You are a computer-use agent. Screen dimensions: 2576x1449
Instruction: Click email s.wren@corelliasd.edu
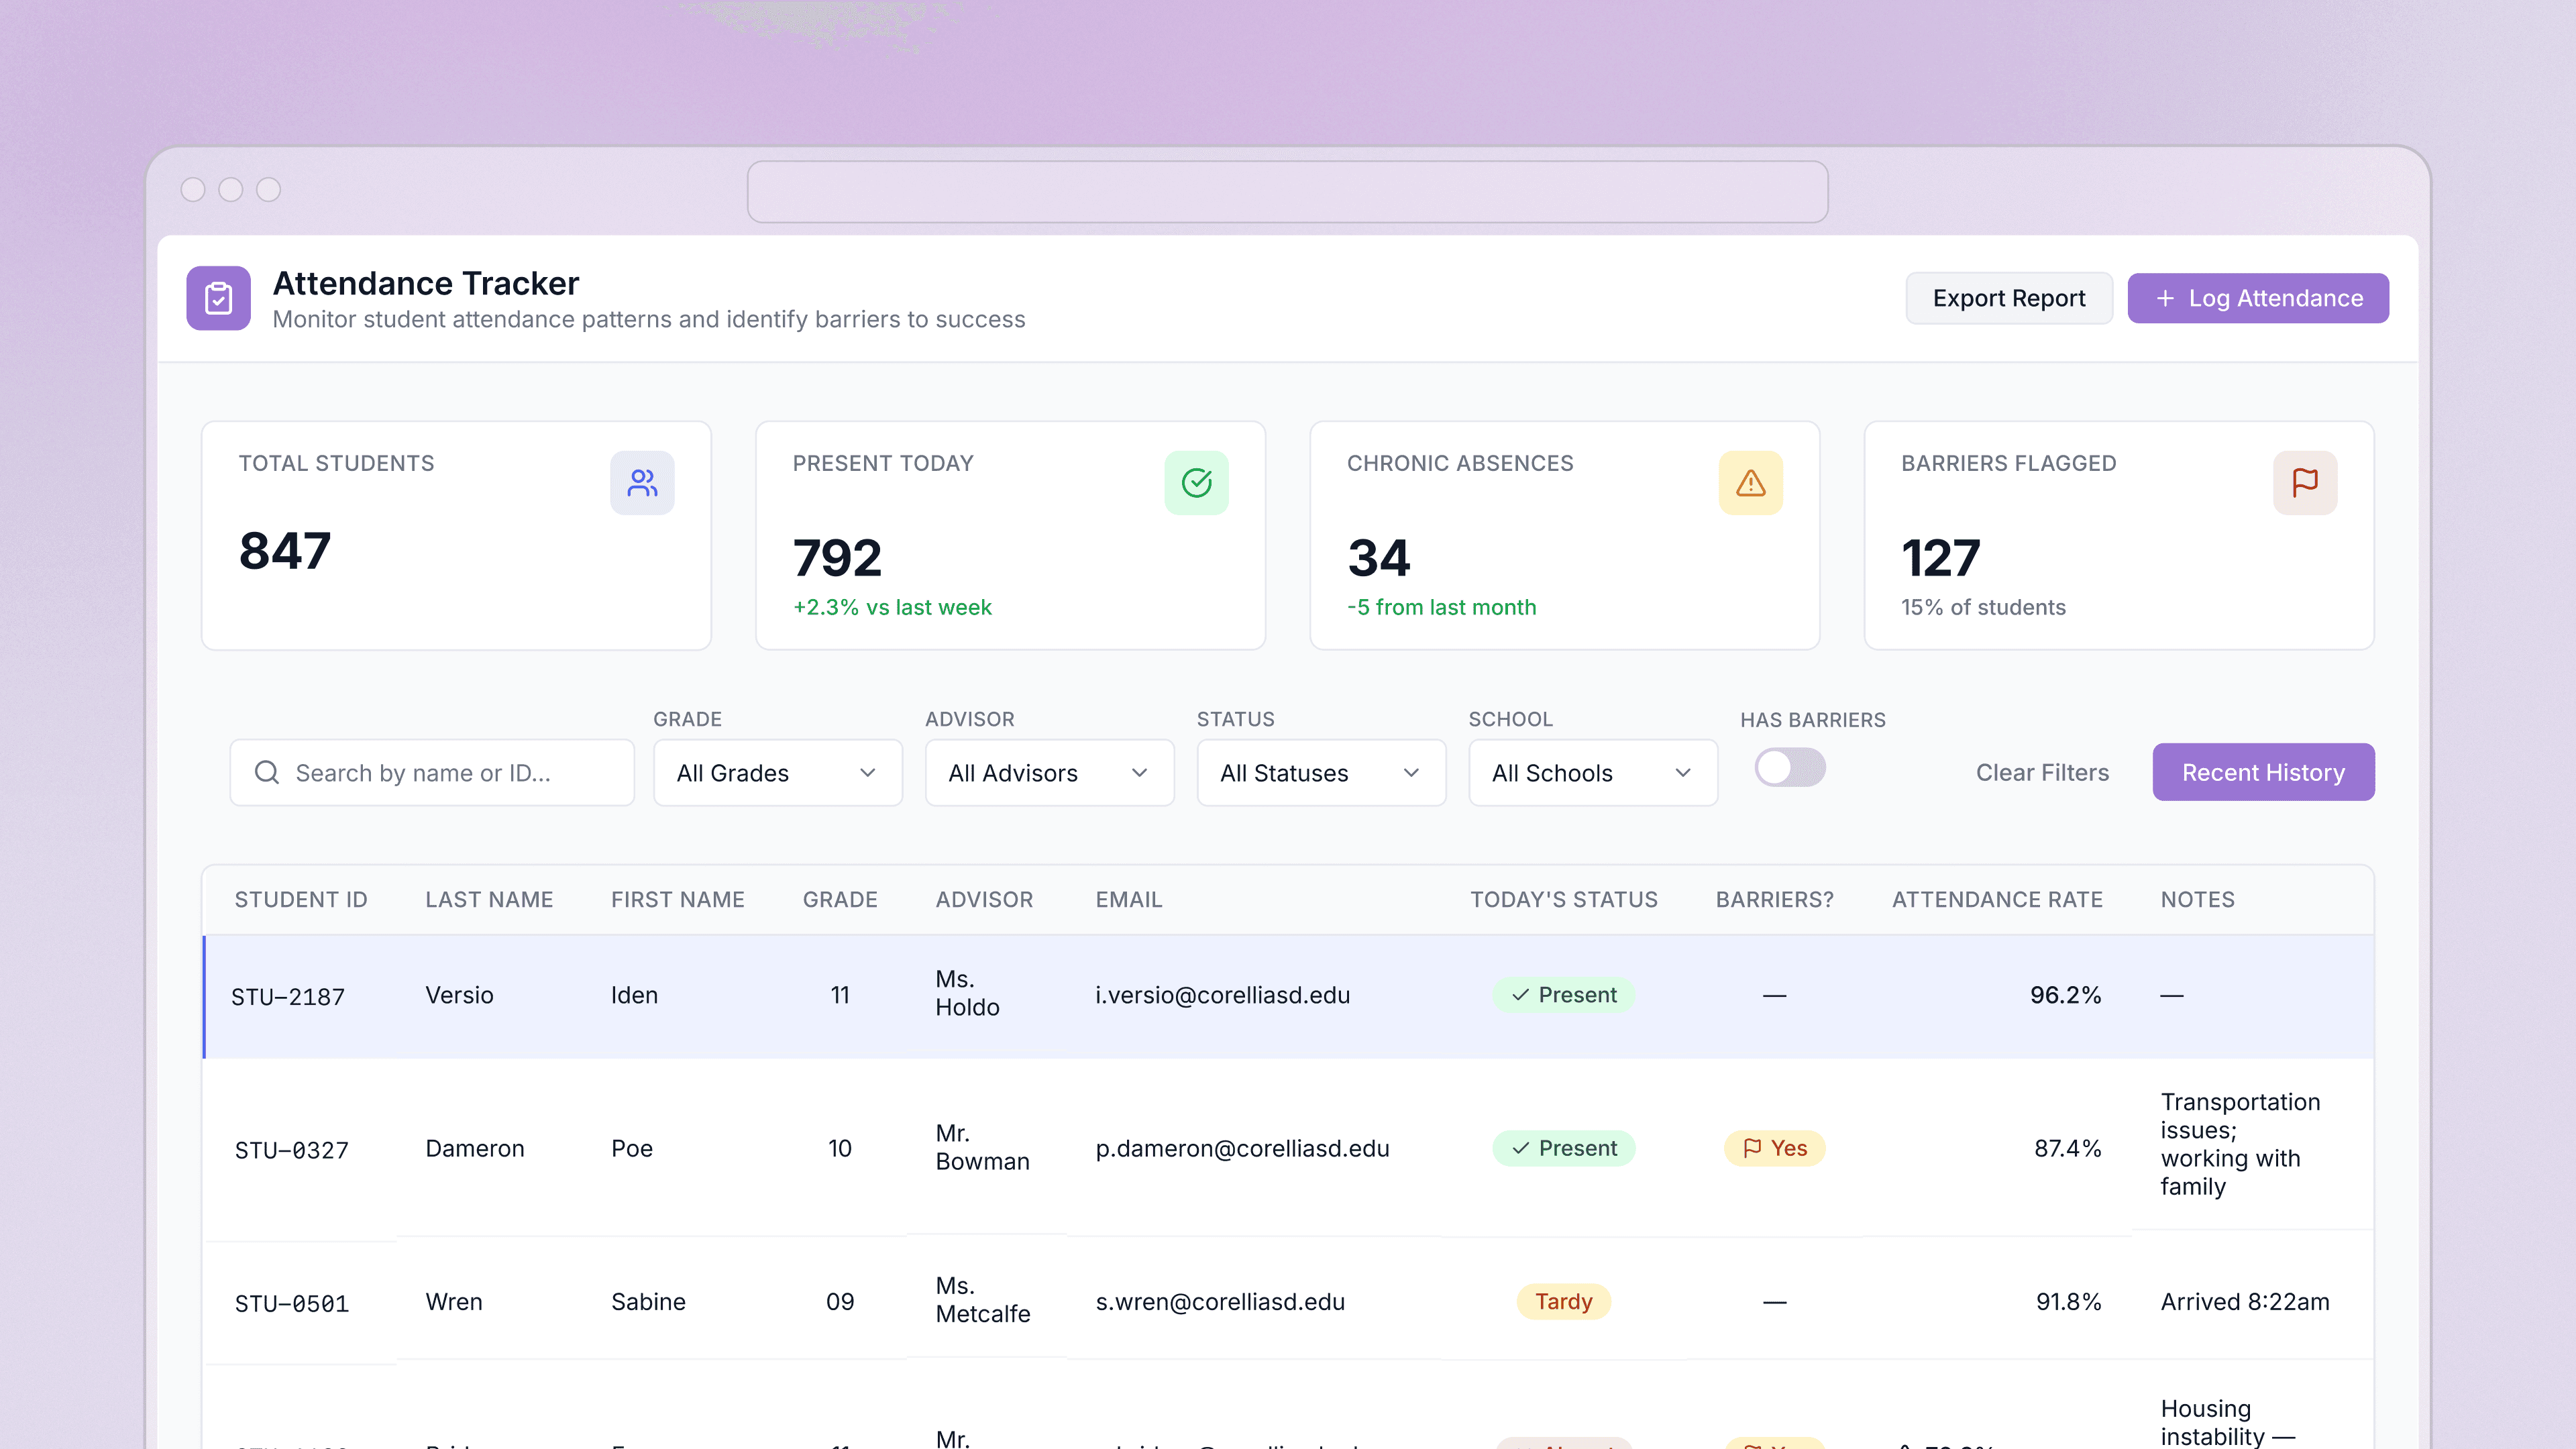(x=1220, y=1302)
